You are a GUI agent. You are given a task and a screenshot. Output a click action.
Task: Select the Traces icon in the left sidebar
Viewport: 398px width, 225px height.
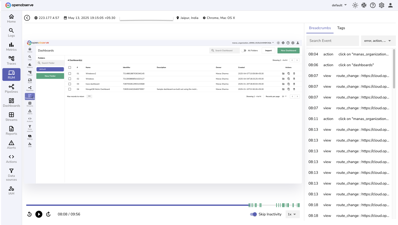(x=11, y=60)
